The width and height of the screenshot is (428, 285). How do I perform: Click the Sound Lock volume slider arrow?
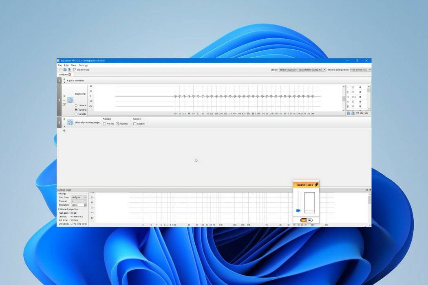pyautogui.click(x=298, y=210)
